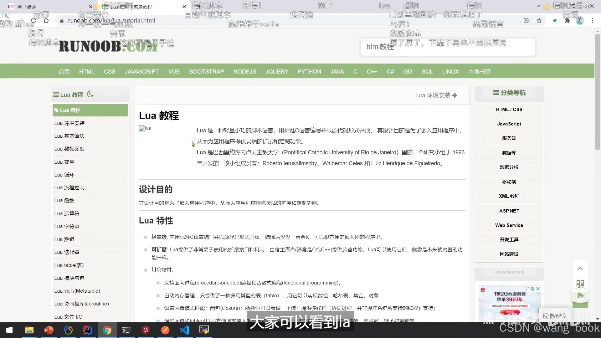The image size is (601, 338).
Task: Click the back-to-top chevron button
Action: tap(580, 269)
